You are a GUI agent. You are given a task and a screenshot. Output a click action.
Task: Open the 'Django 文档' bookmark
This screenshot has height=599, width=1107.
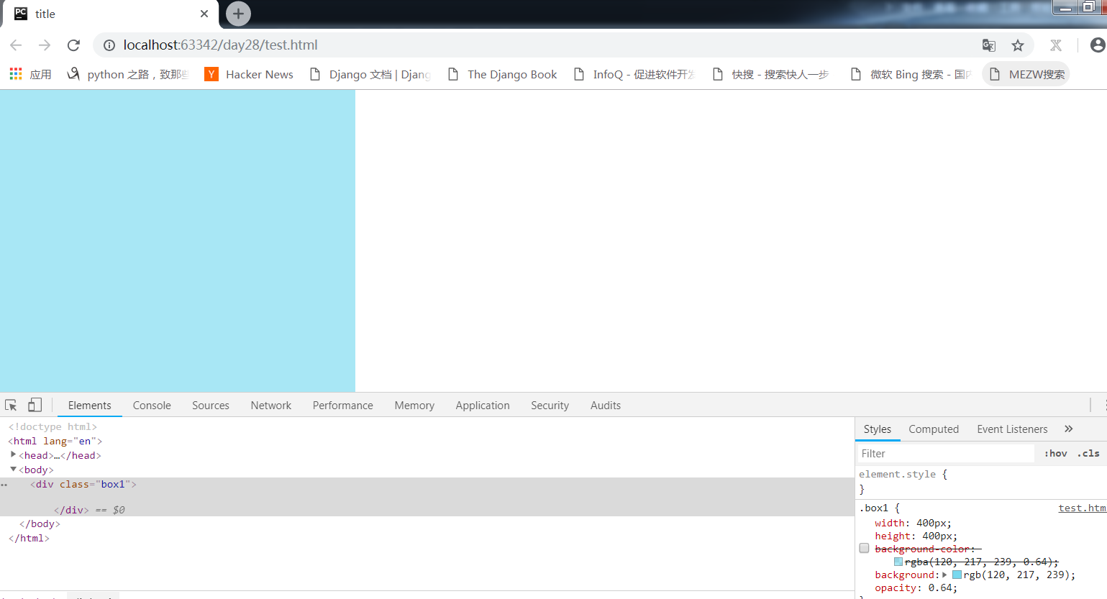[x=370, y=74]
